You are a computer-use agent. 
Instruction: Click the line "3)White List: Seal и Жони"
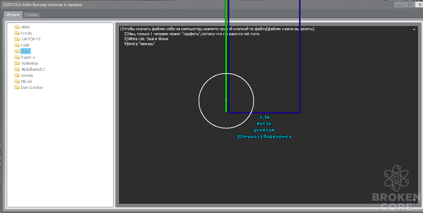click(x=146, y=39)
